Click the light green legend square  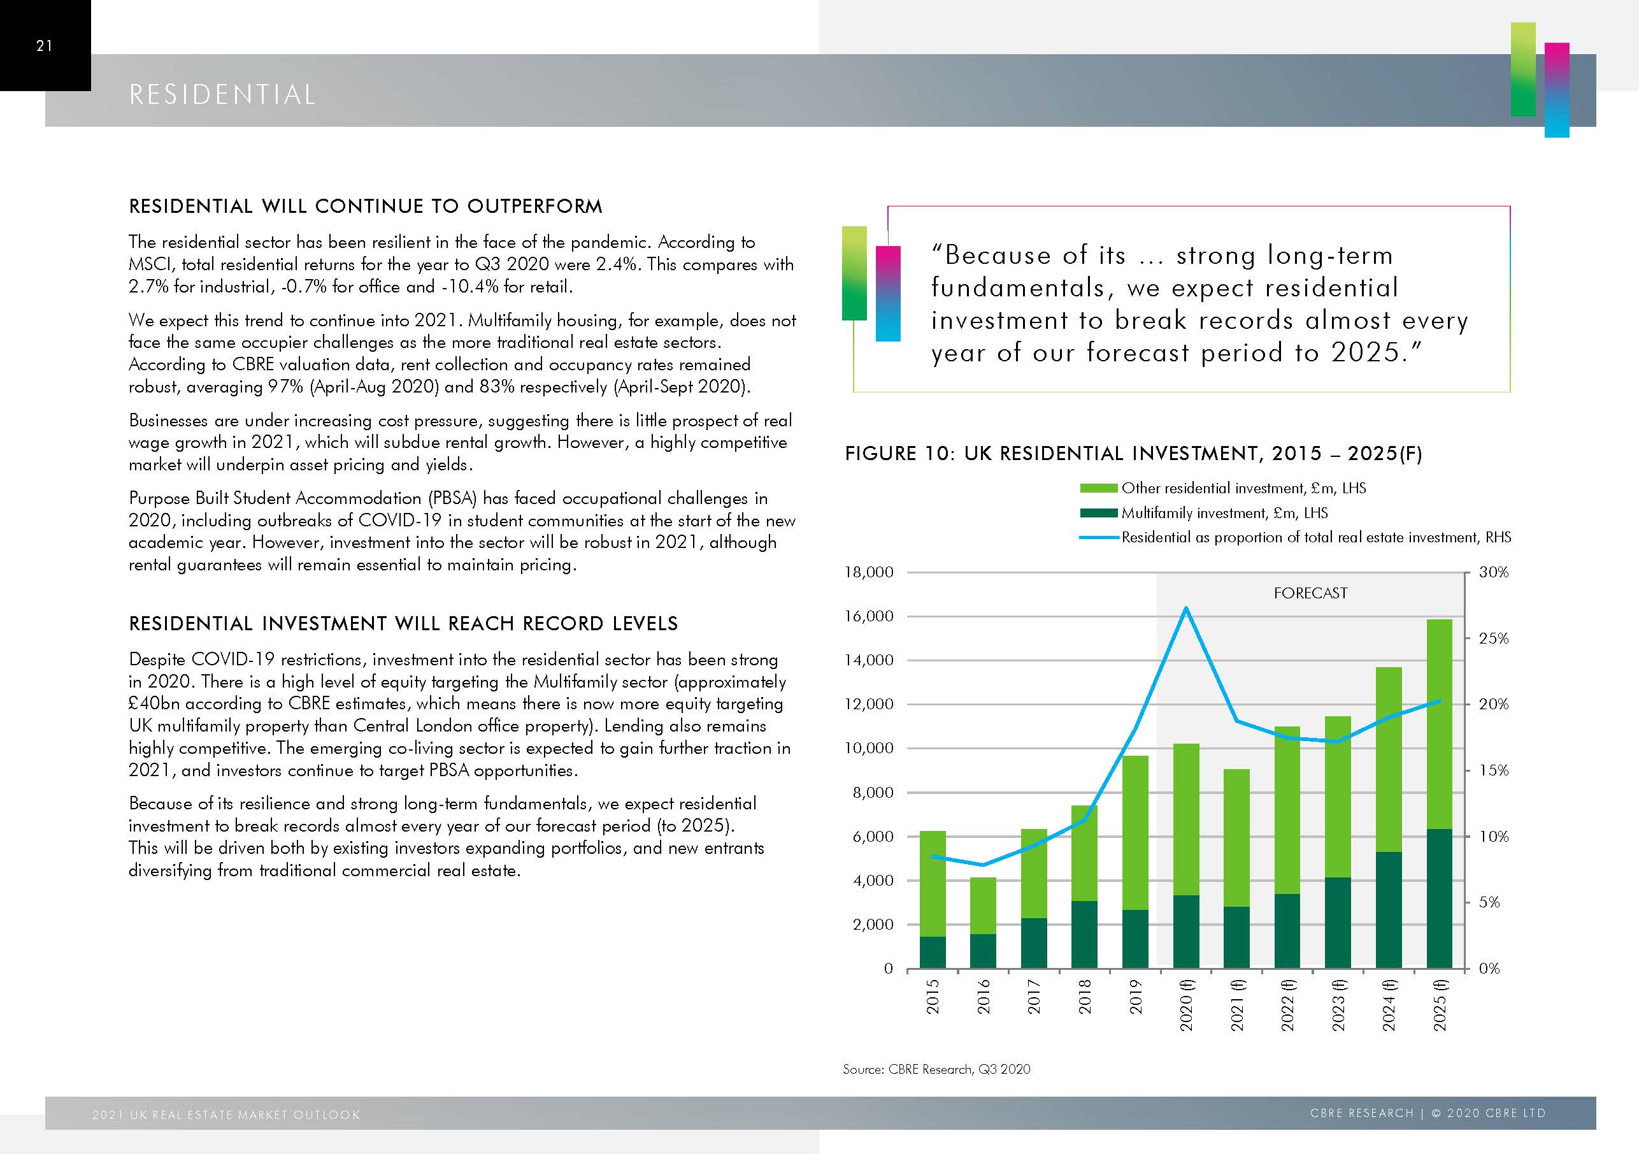pos(1099,489)
